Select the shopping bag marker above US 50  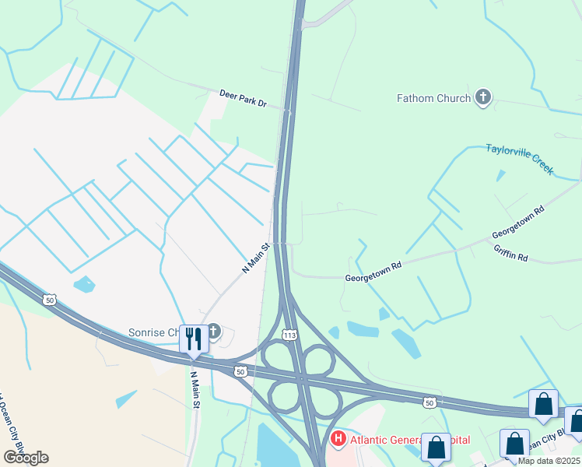[x=543, y=406]
